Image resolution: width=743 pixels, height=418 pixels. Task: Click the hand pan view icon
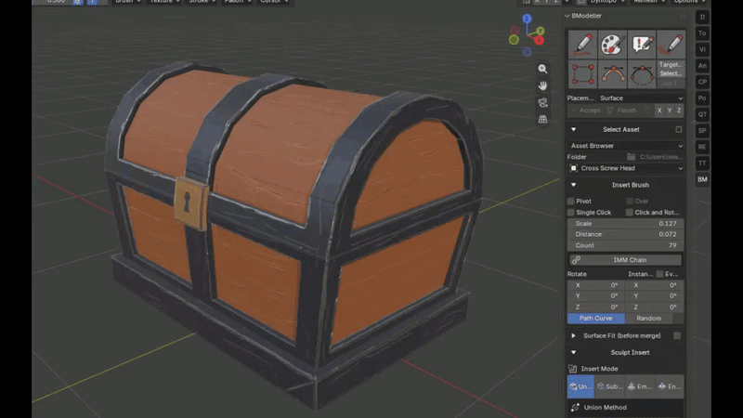[542, 85]
